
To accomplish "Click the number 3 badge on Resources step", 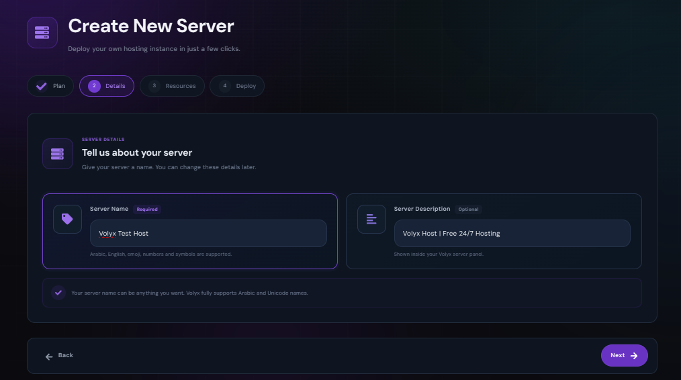I will tap(154, 86).
